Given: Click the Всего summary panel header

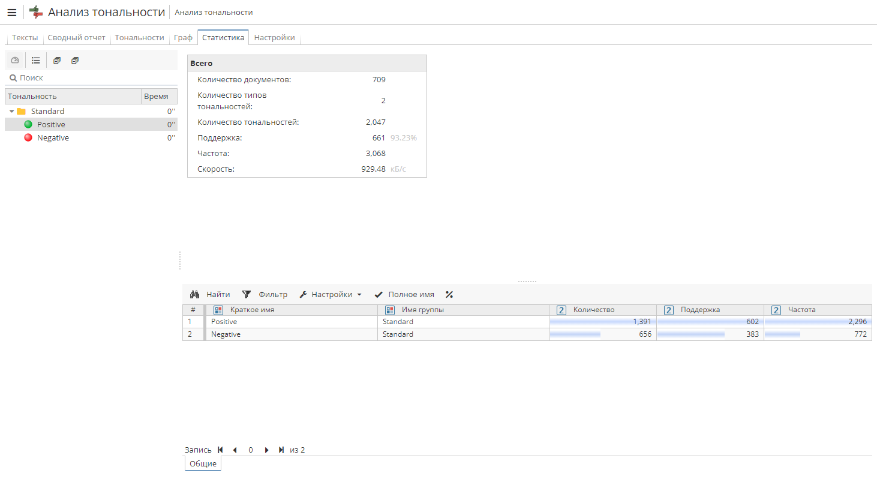Looking at the screenshot, I should coord(307,63).
